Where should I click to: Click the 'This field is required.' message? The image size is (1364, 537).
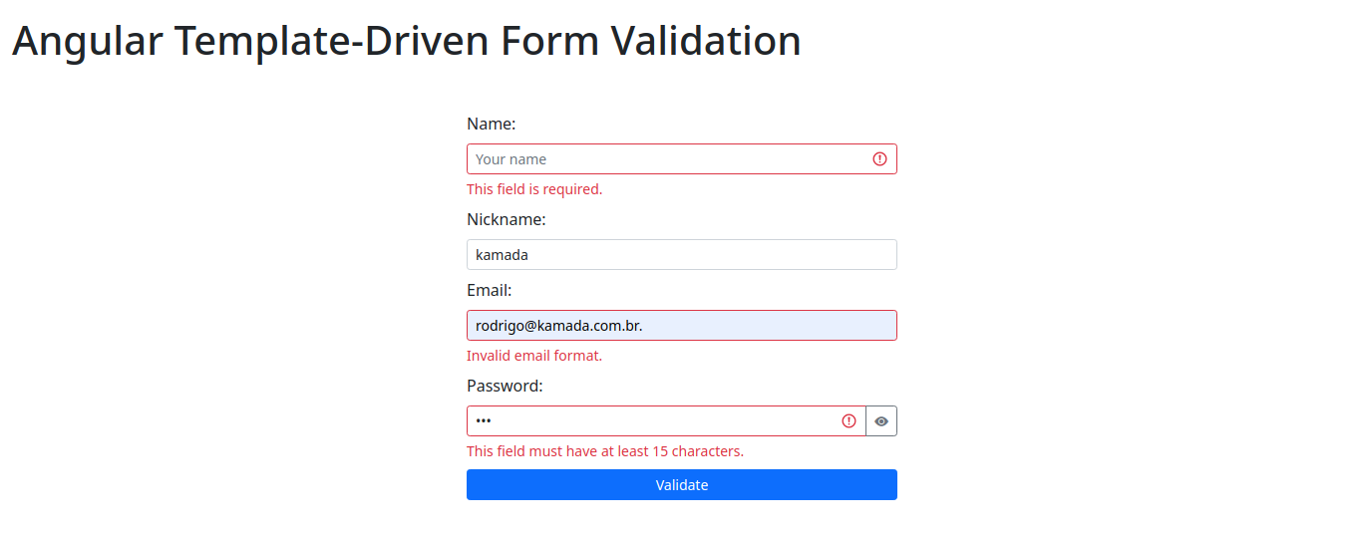[534, 189]
